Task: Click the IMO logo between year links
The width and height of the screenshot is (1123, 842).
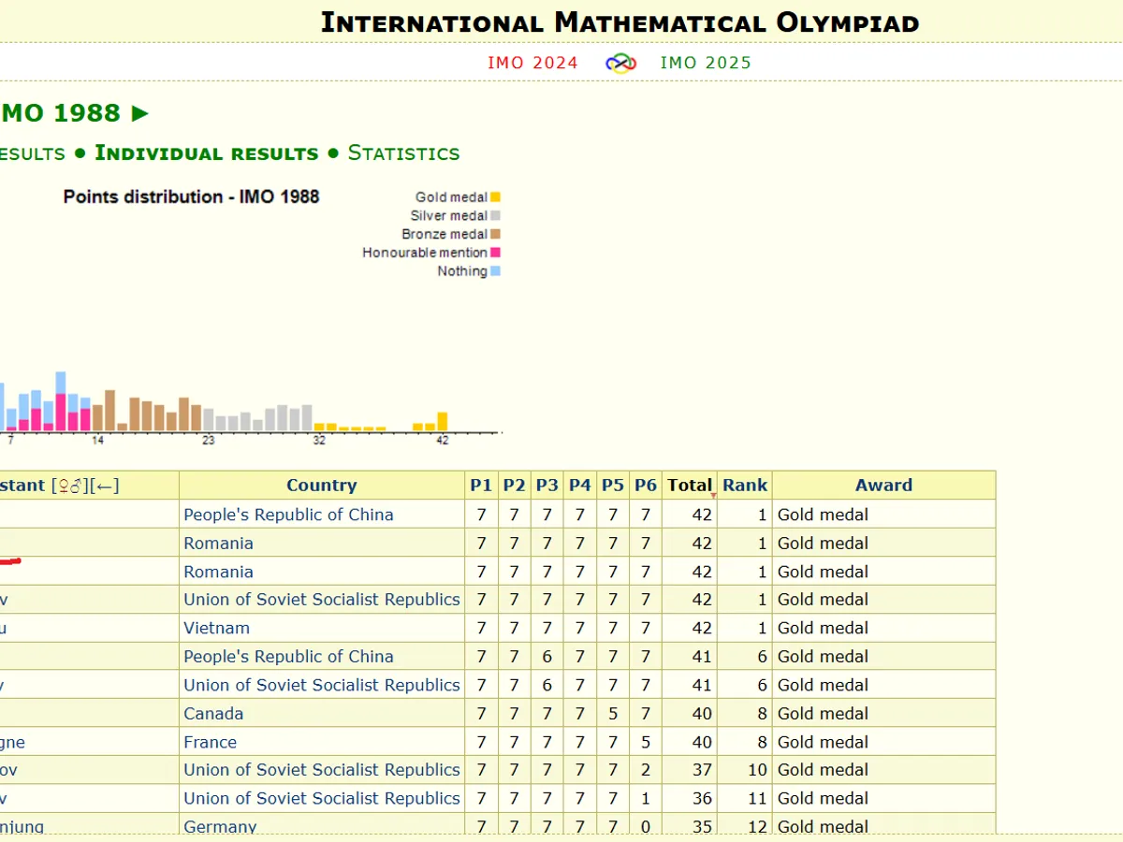Action: point(620,63)
